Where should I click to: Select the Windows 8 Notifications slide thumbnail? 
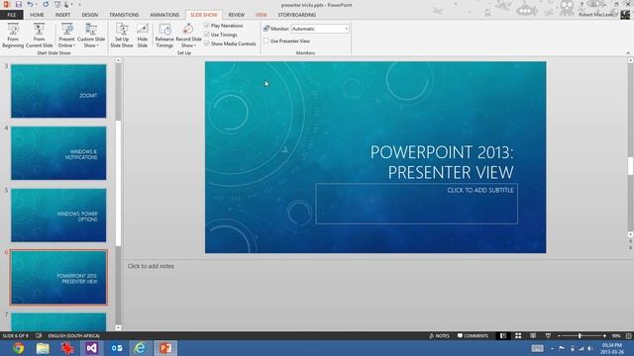click(58, 153)
